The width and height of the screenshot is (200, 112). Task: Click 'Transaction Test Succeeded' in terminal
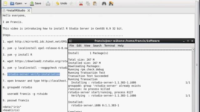(88, 76)
